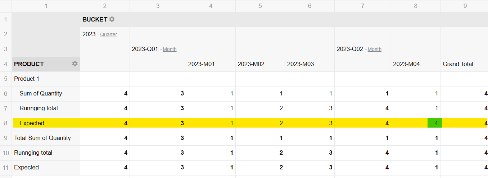Select the Sum of Quantity row label
488x178 pixels.
pos(41,94)
